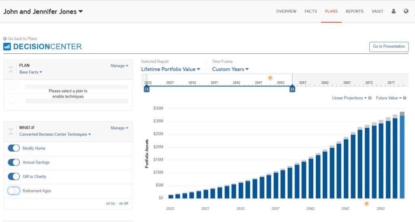Click the Go to Presentation button
Viewport: 415px width, 222px height.
389,47
